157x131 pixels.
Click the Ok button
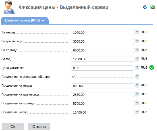13,127
